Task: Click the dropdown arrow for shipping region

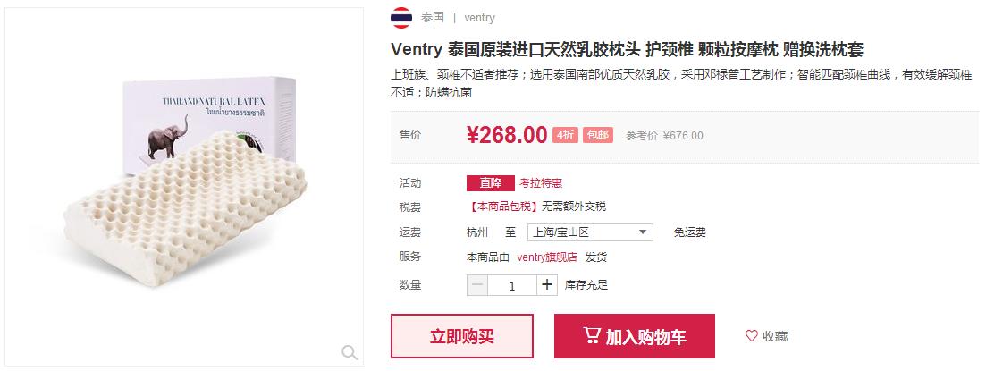Action: click(643, 232)
